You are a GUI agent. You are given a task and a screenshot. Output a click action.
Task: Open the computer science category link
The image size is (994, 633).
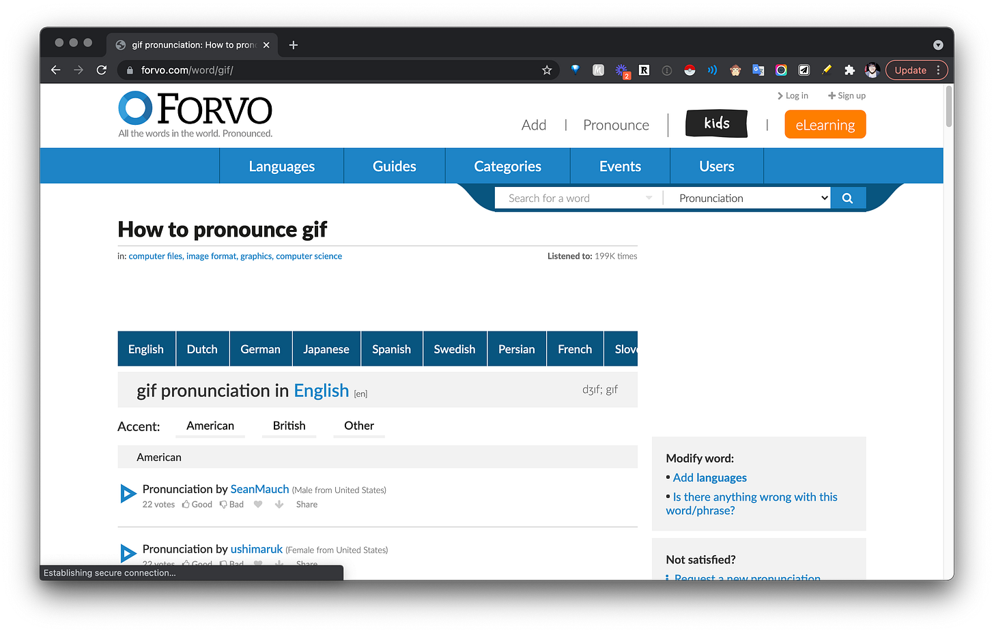(309, 256)
